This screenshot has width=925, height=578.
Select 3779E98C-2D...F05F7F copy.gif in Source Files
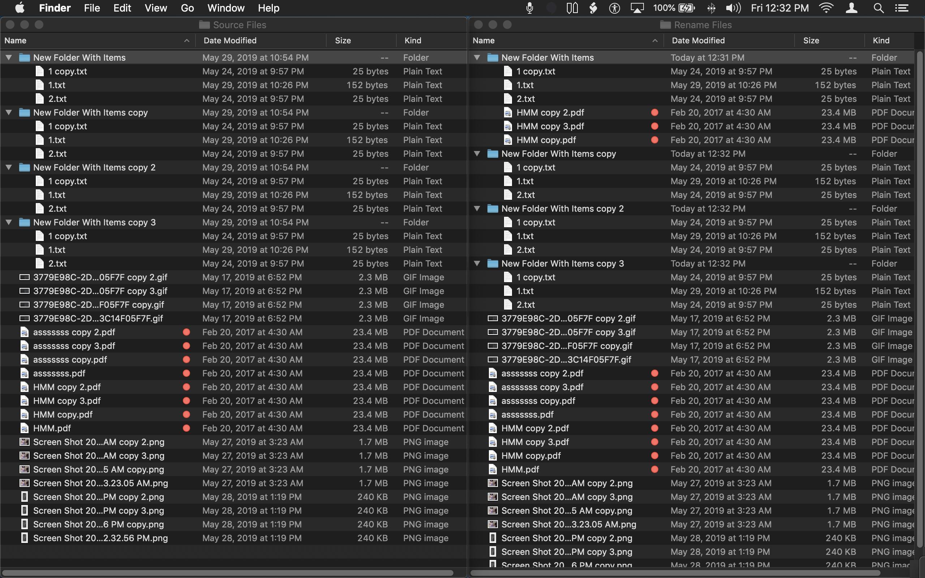click(x=233, y=305)
